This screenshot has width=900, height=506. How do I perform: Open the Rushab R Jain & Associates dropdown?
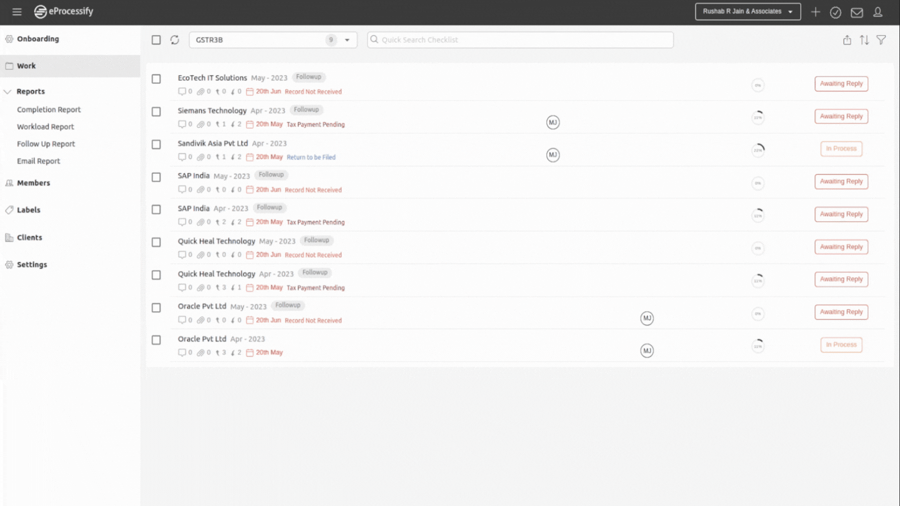pos(748,12)
